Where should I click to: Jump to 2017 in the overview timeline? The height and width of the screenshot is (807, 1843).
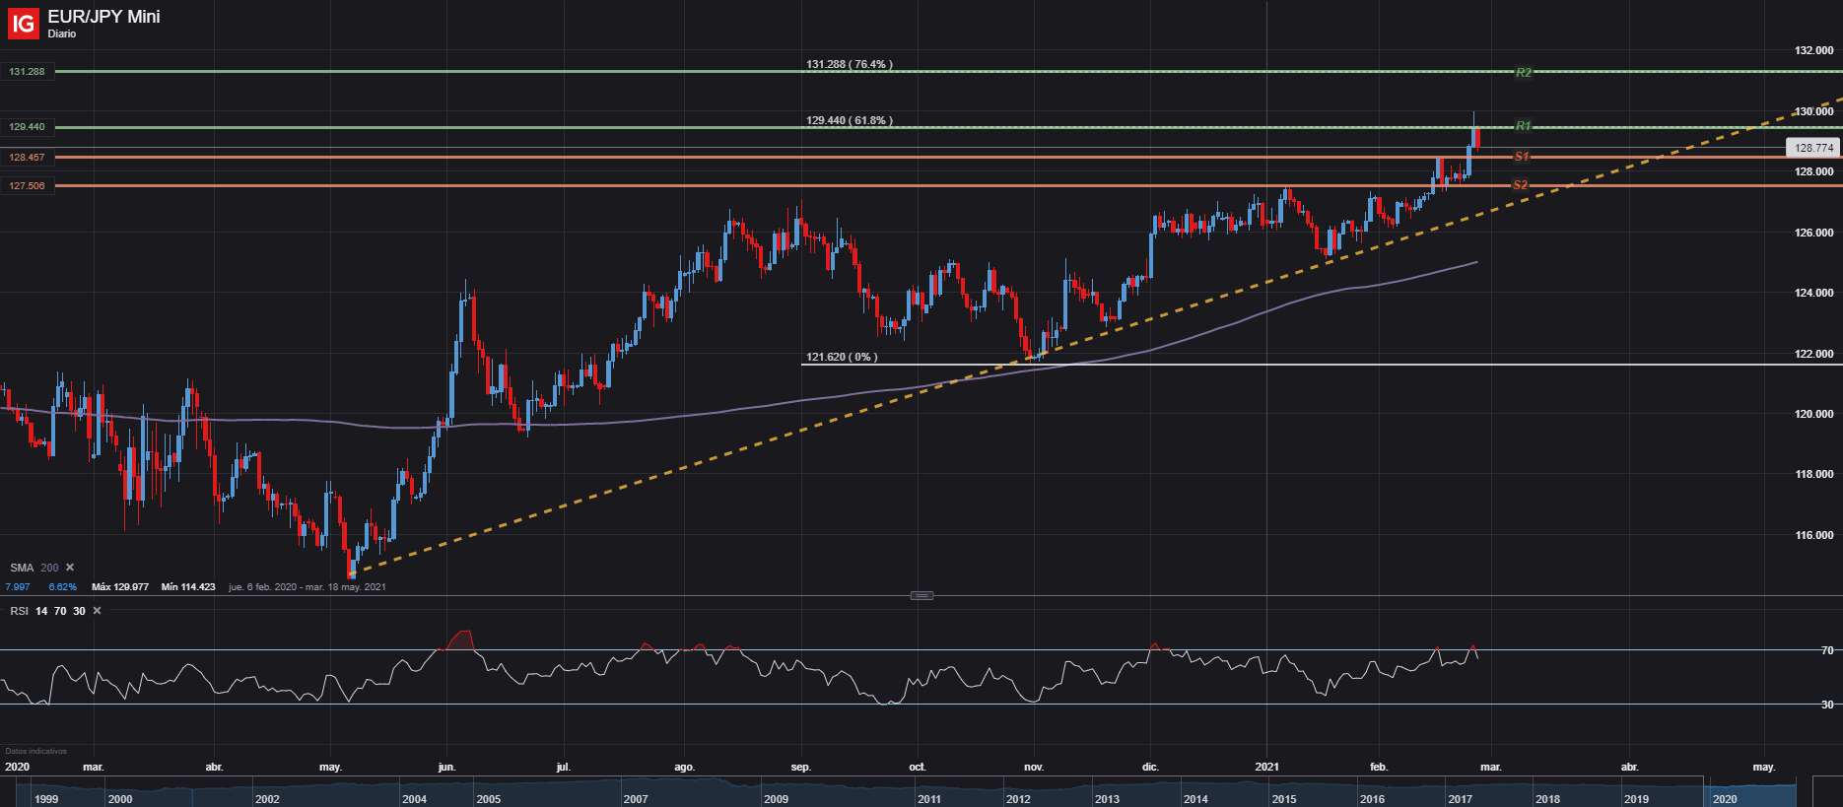[x=1461, y=799]
